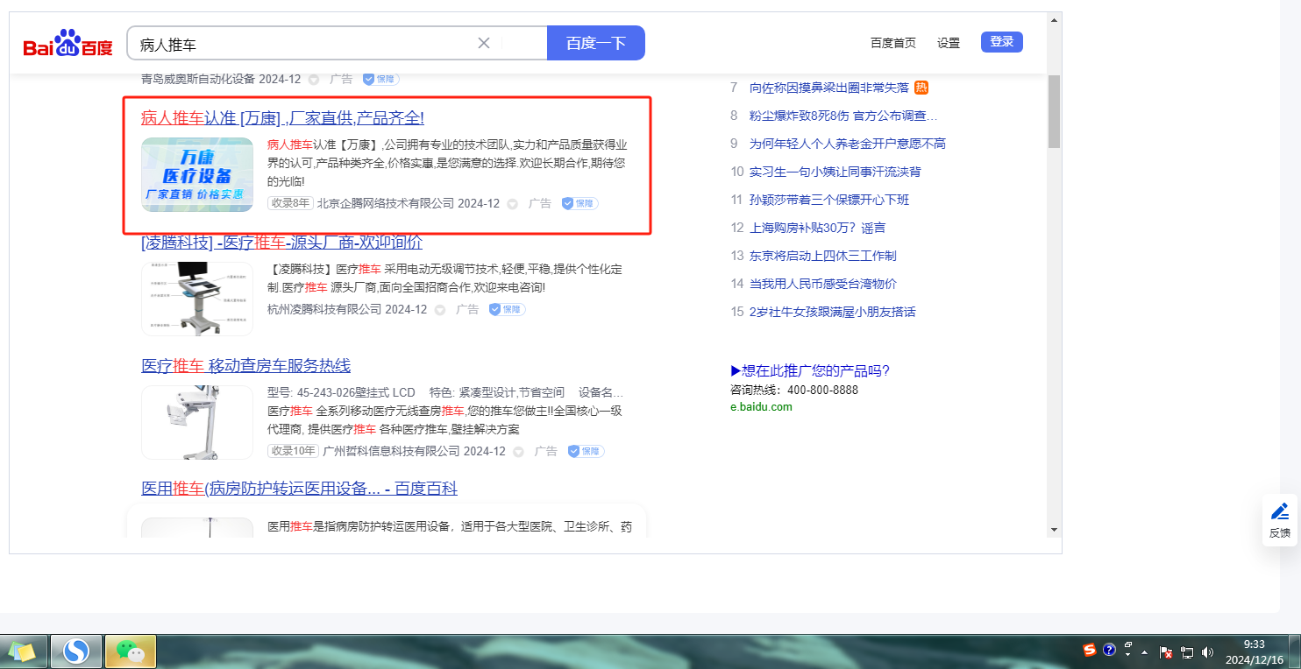The height and width of the screenshot is (669, 1301).
Task: Open the network icon in system tray
Action: click(x=1187, y=651)
